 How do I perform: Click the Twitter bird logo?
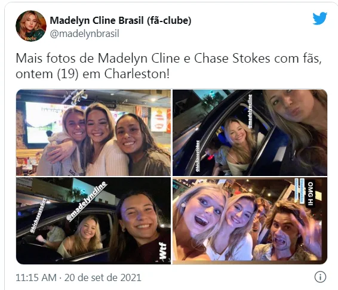click(320, 18)
